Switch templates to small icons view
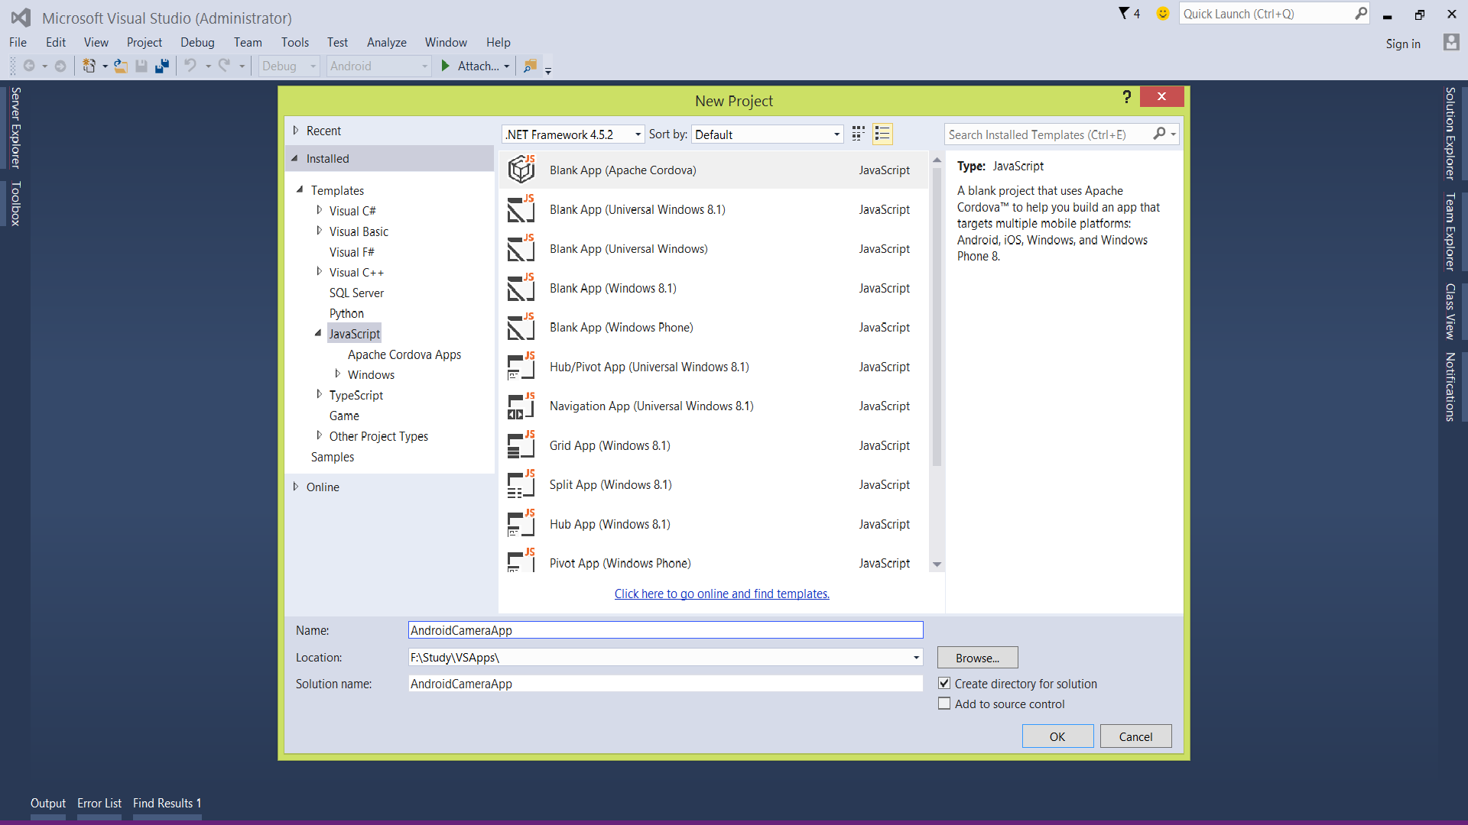This screenshot has height=825, width=1468. pyautogui.click(x=859, y=134)
